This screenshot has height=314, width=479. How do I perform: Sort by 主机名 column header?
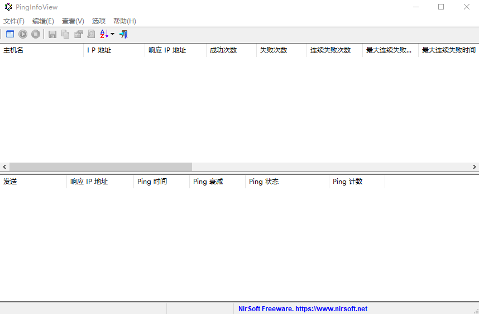click(42, 50)
